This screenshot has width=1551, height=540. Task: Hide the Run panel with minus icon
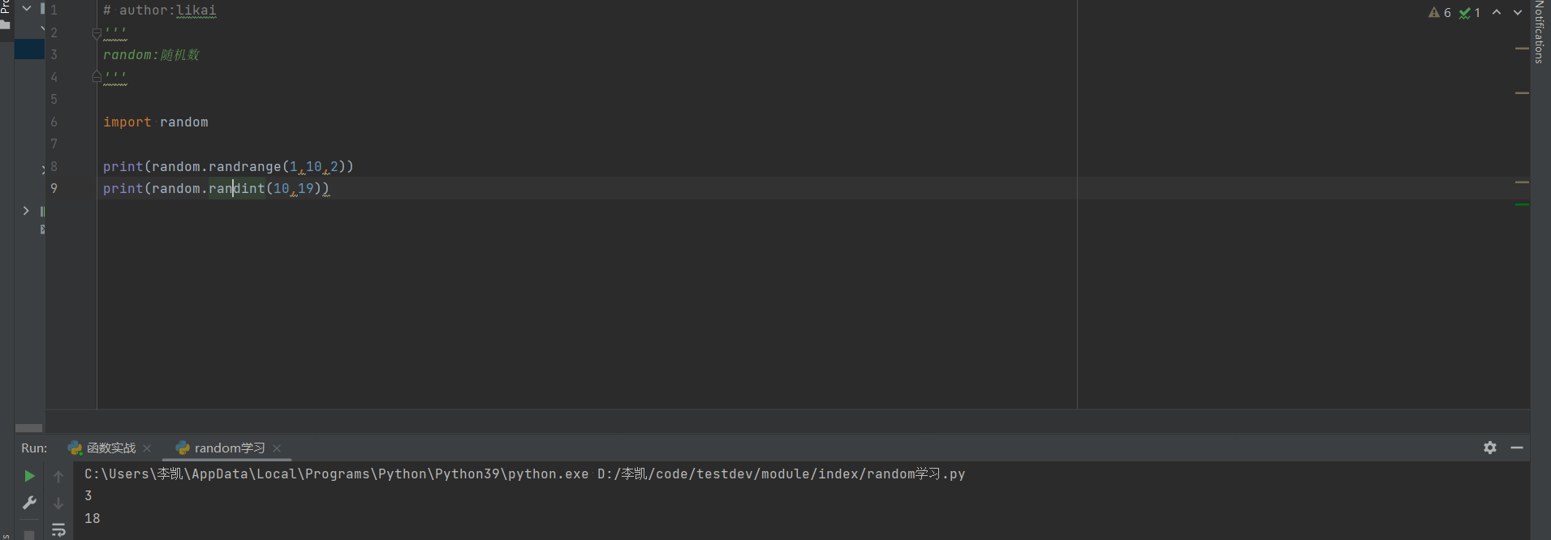[1517, 448]
